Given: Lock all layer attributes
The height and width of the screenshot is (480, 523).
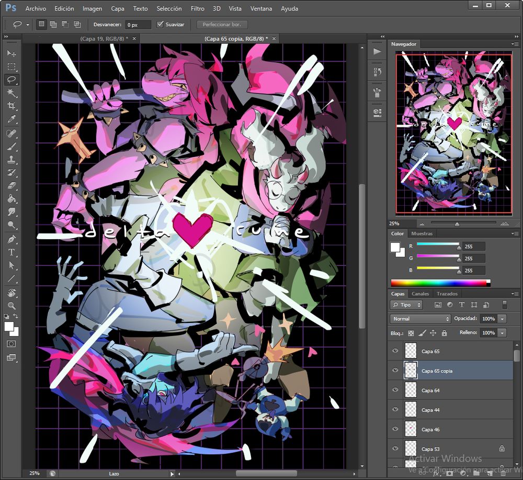Looking at the screenshot, I should tap(444, 333).
